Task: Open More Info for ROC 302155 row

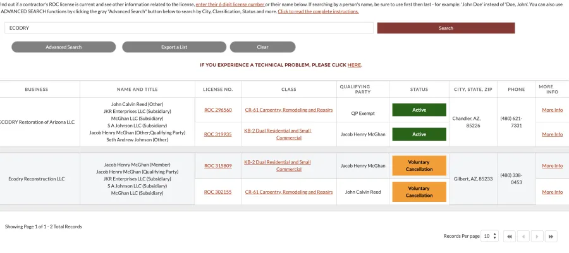Action: (x=552, y=192)
